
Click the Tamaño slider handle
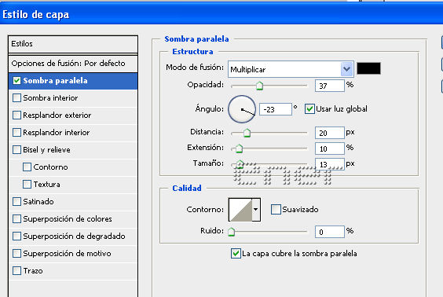pyautogui.click(x=240, y=164)
